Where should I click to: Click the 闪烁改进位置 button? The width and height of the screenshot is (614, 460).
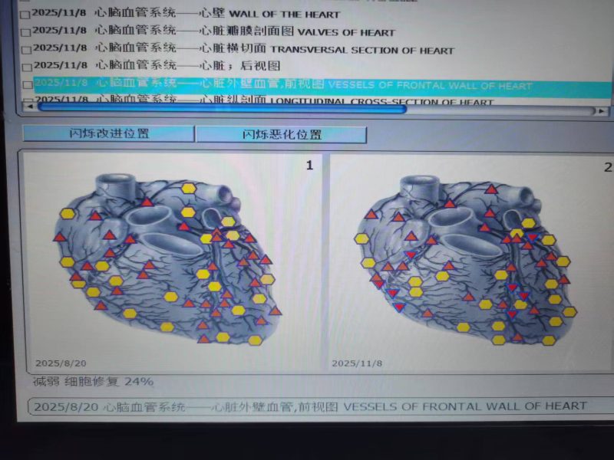108,133
